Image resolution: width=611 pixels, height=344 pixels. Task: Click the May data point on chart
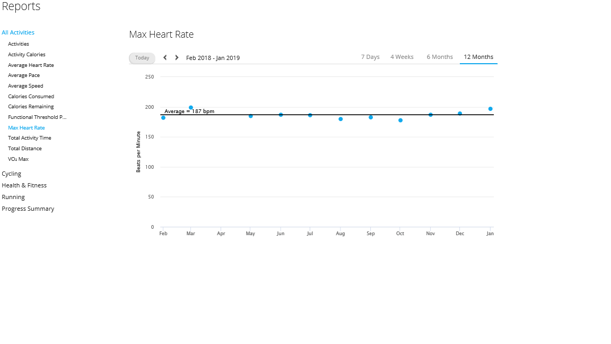(250, 116)
